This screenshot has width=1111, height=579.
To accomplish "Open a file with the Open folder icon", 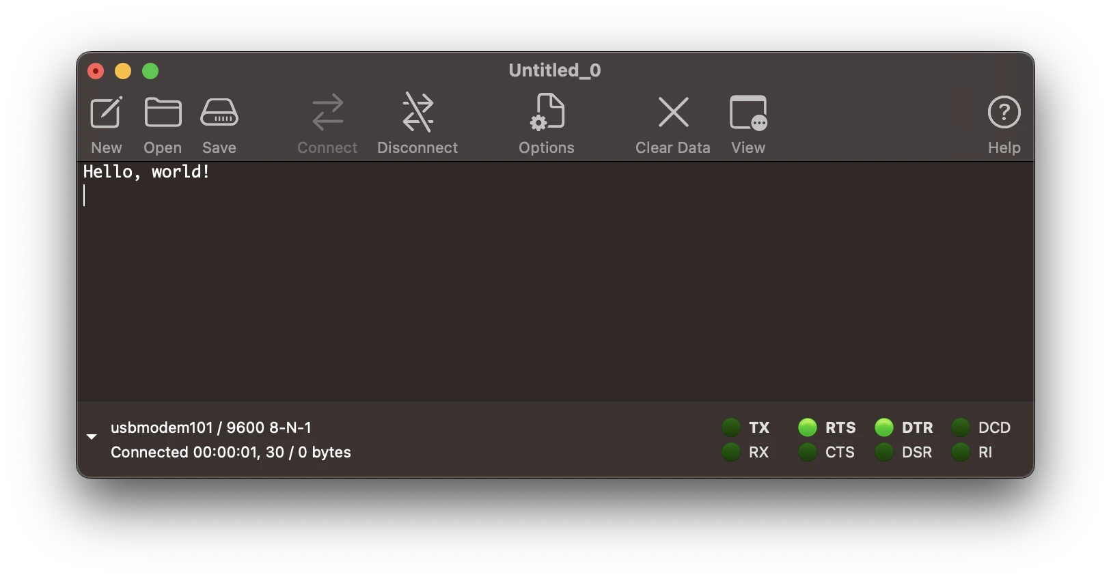I will [163, 113].
